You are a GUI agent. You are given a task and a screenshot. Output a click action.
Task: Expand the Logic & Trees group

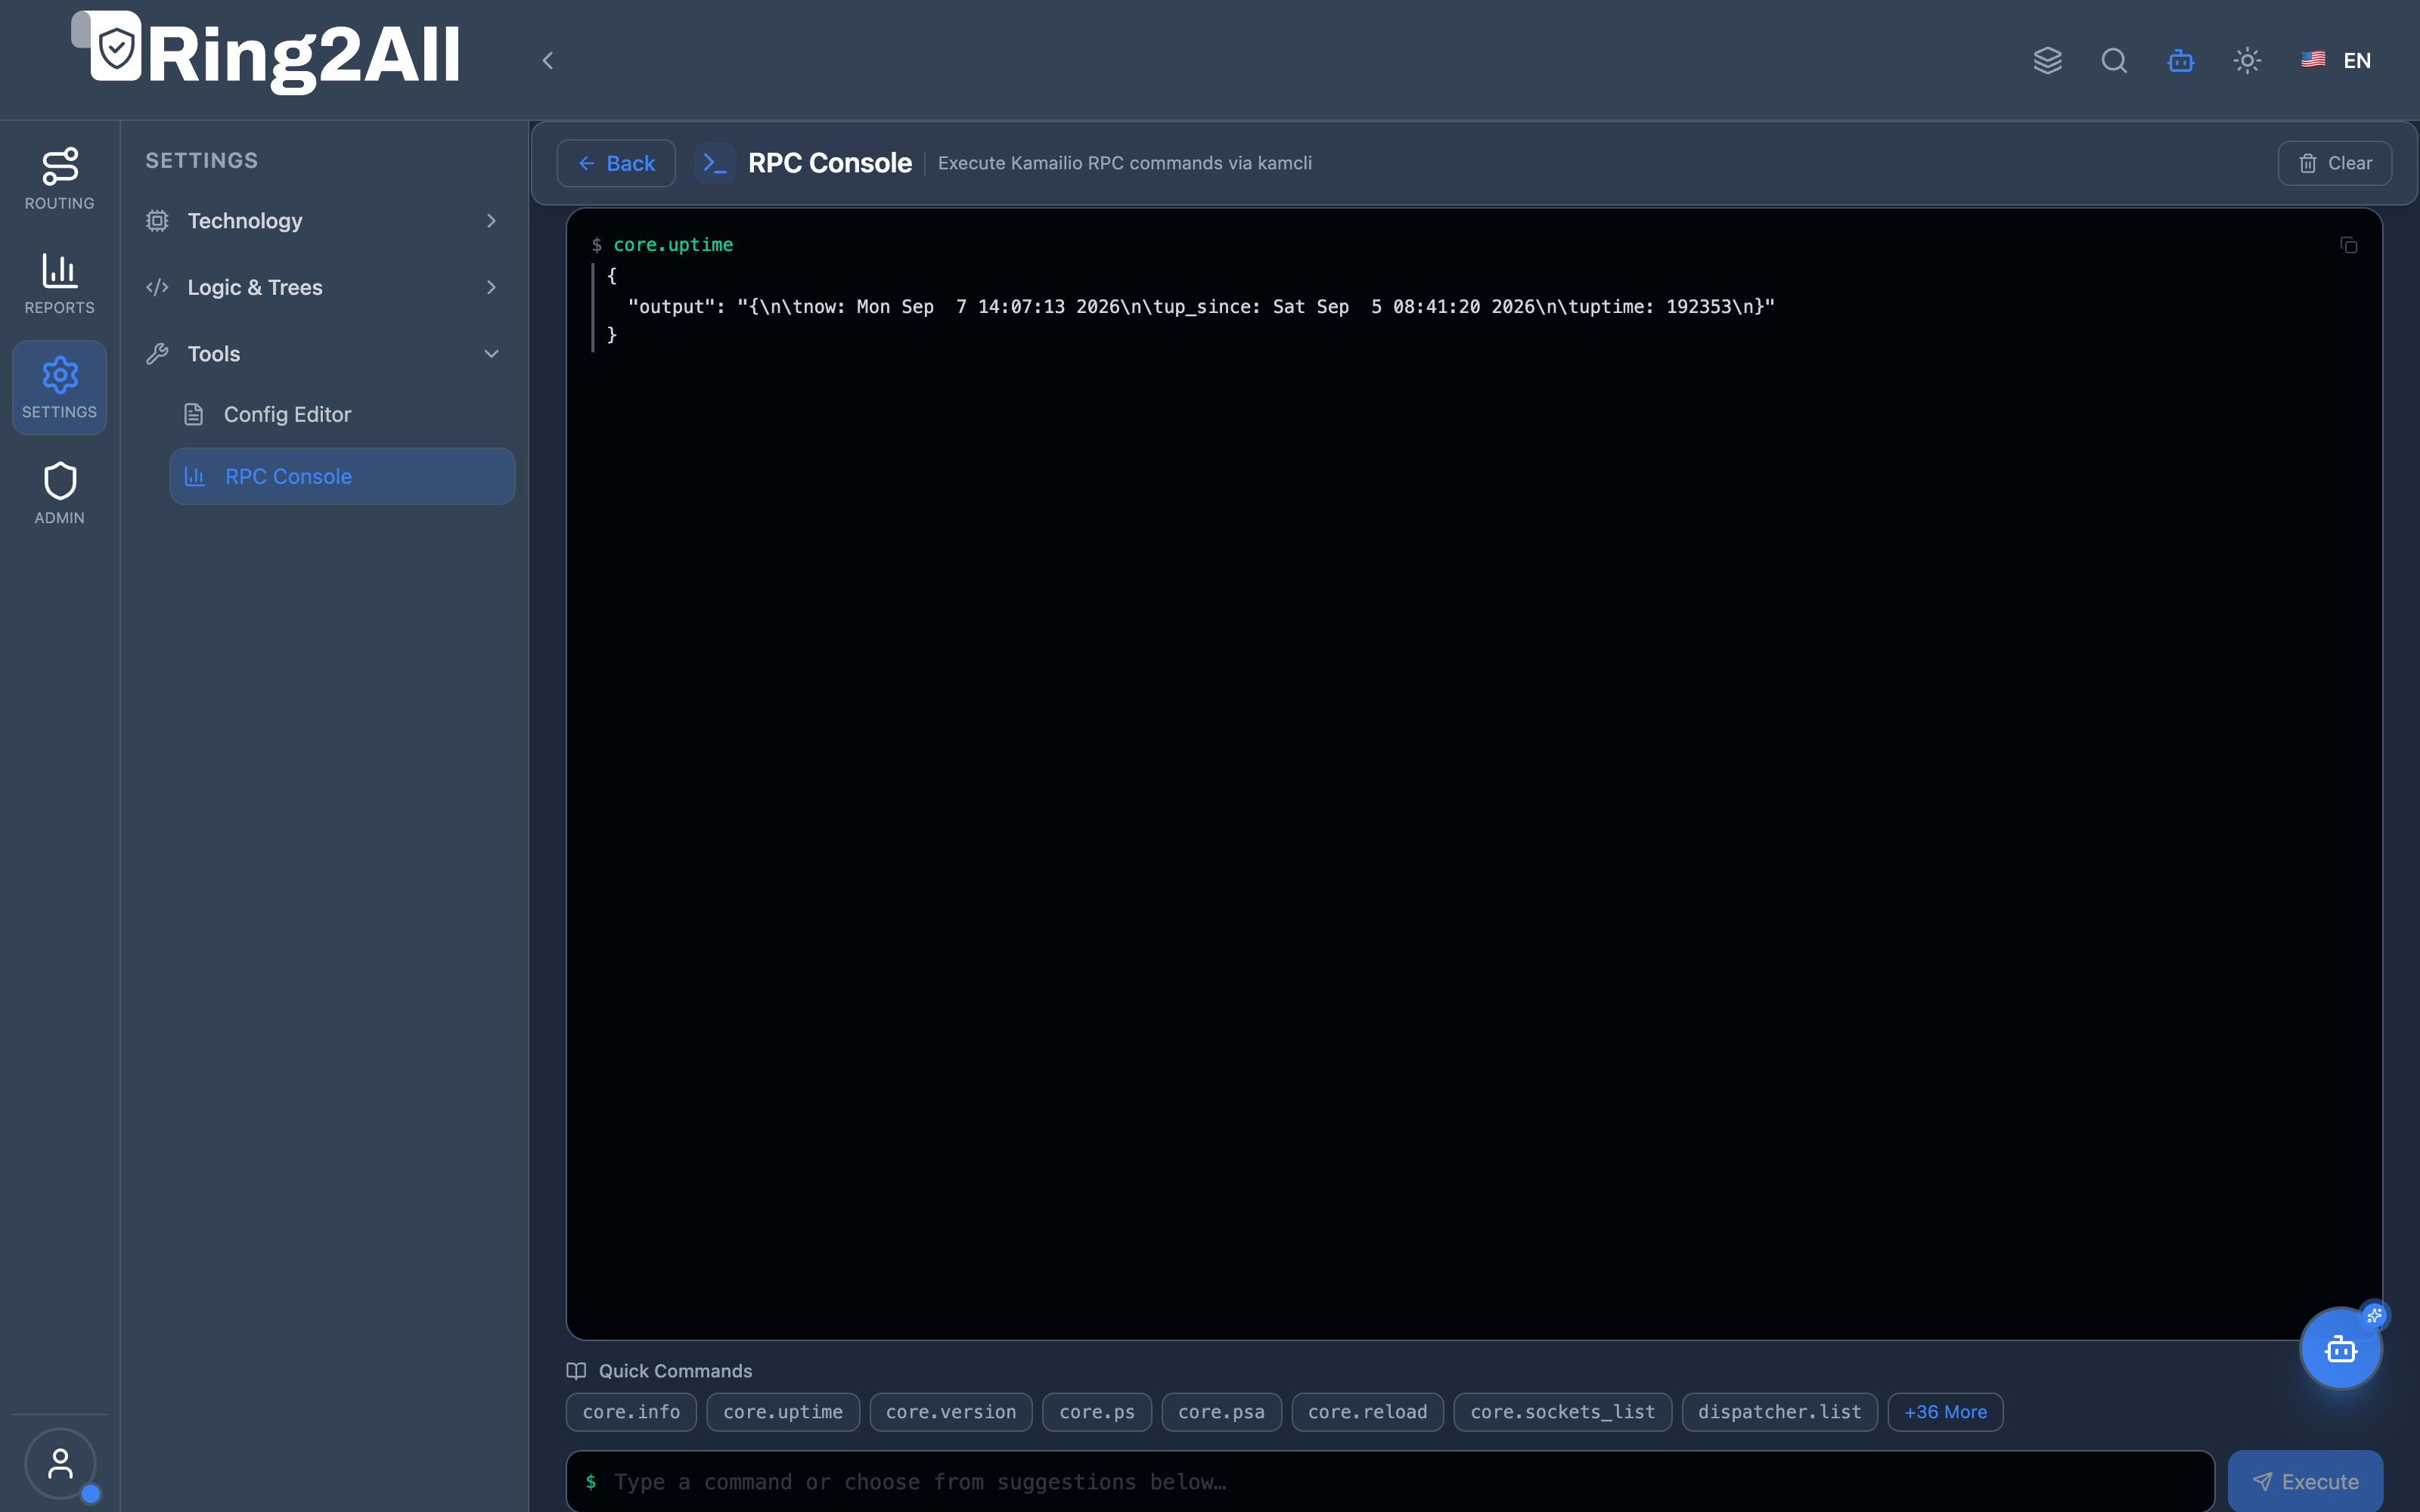pyautogui.click(x=322, y=288)
